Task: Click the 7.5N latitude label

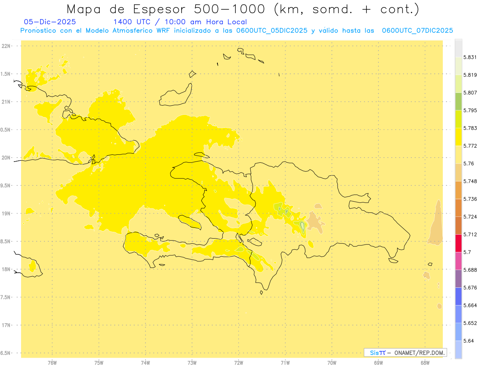Action: pos(6,297)
